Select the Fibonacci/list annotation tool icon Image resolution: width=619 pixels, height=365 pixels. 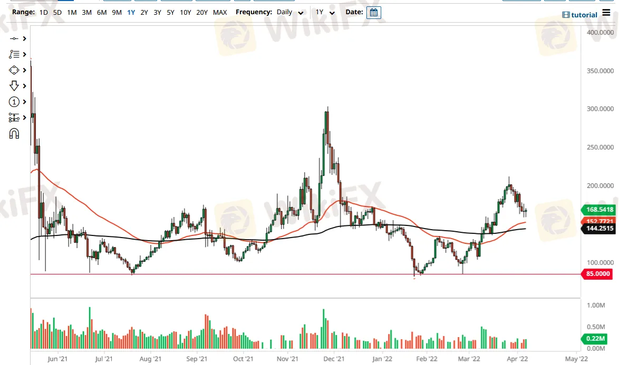(14, 54)
